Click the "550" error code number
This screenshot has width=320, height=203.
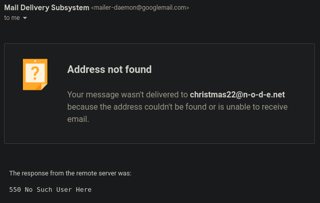[15, 190]
